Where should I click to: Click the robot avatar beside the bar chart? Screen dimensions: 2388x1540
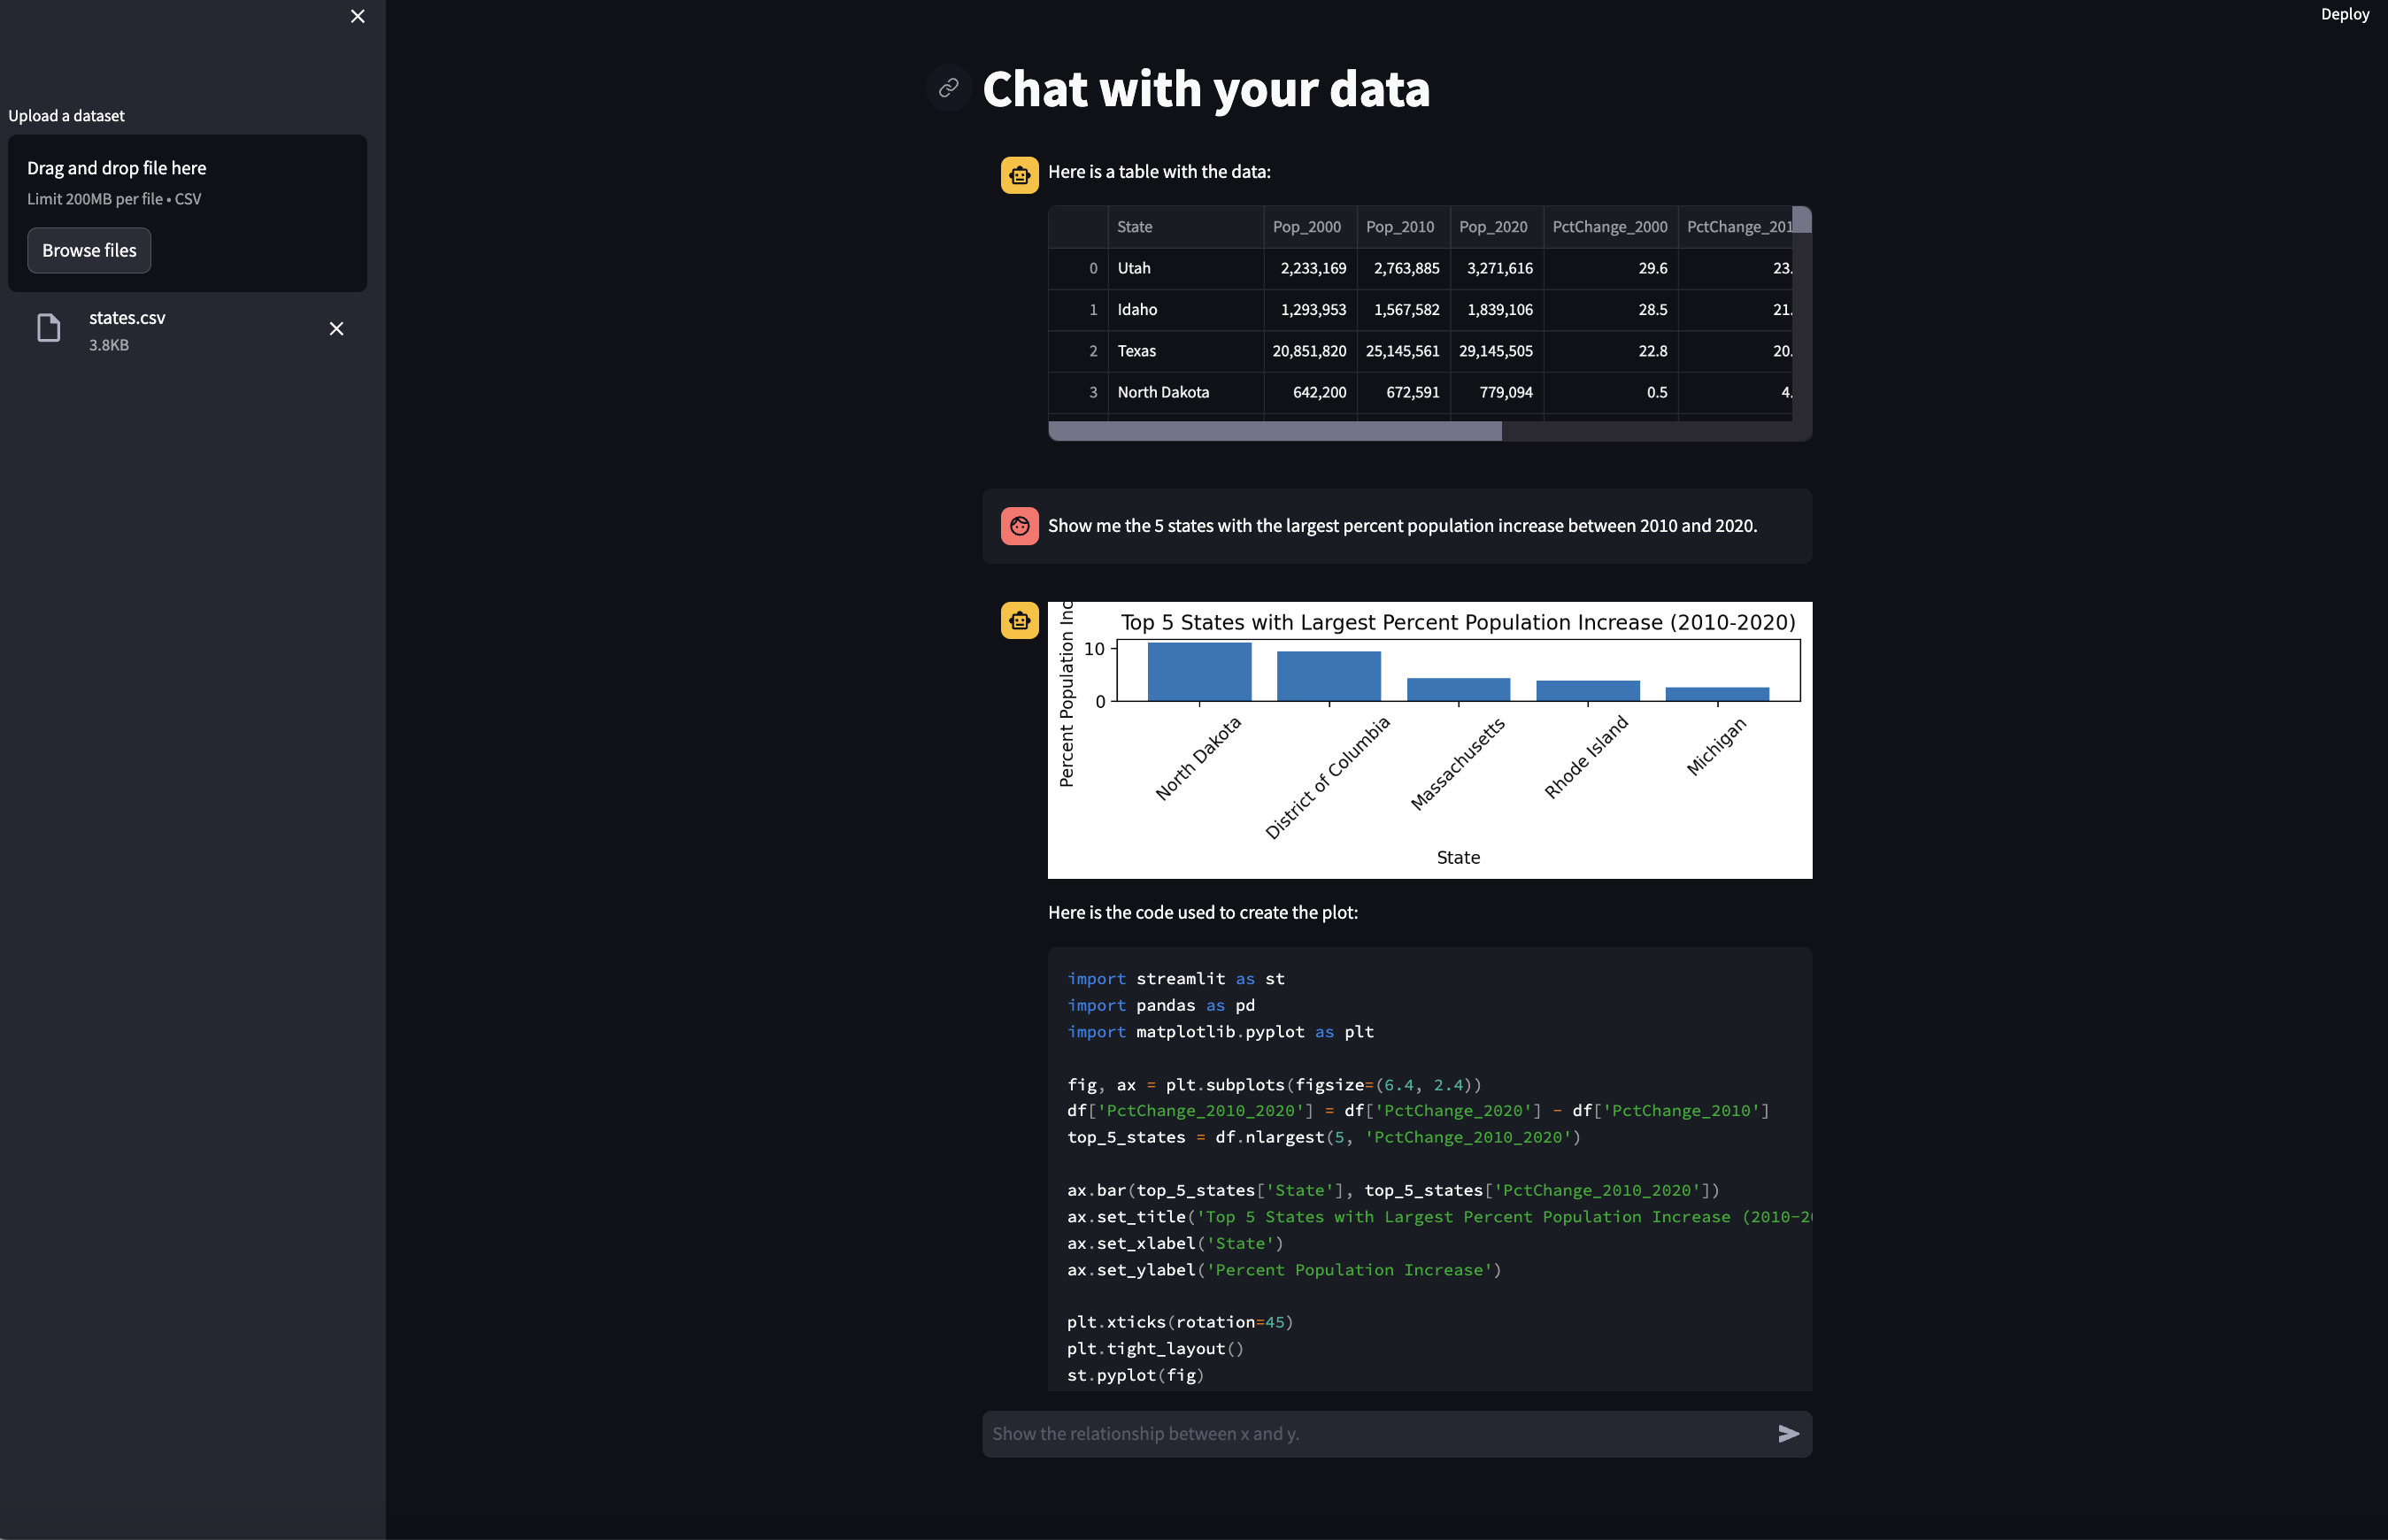[x=1019, y=621]
